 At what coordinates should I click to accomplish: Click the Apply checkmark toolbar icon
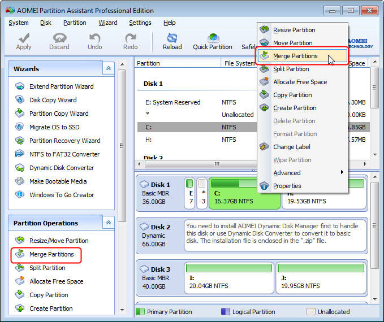point(24,37)
